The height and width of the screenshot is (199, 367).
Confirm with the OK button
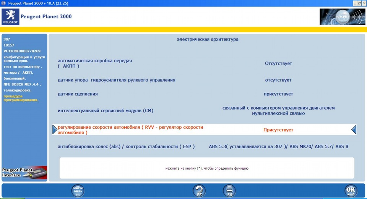[351, 191]
